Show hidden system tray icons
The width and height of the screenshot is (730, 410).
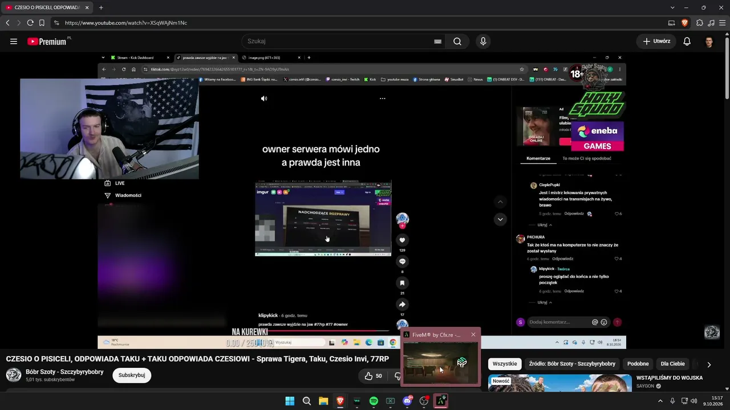pyautogui.click(x=660, y=401)
